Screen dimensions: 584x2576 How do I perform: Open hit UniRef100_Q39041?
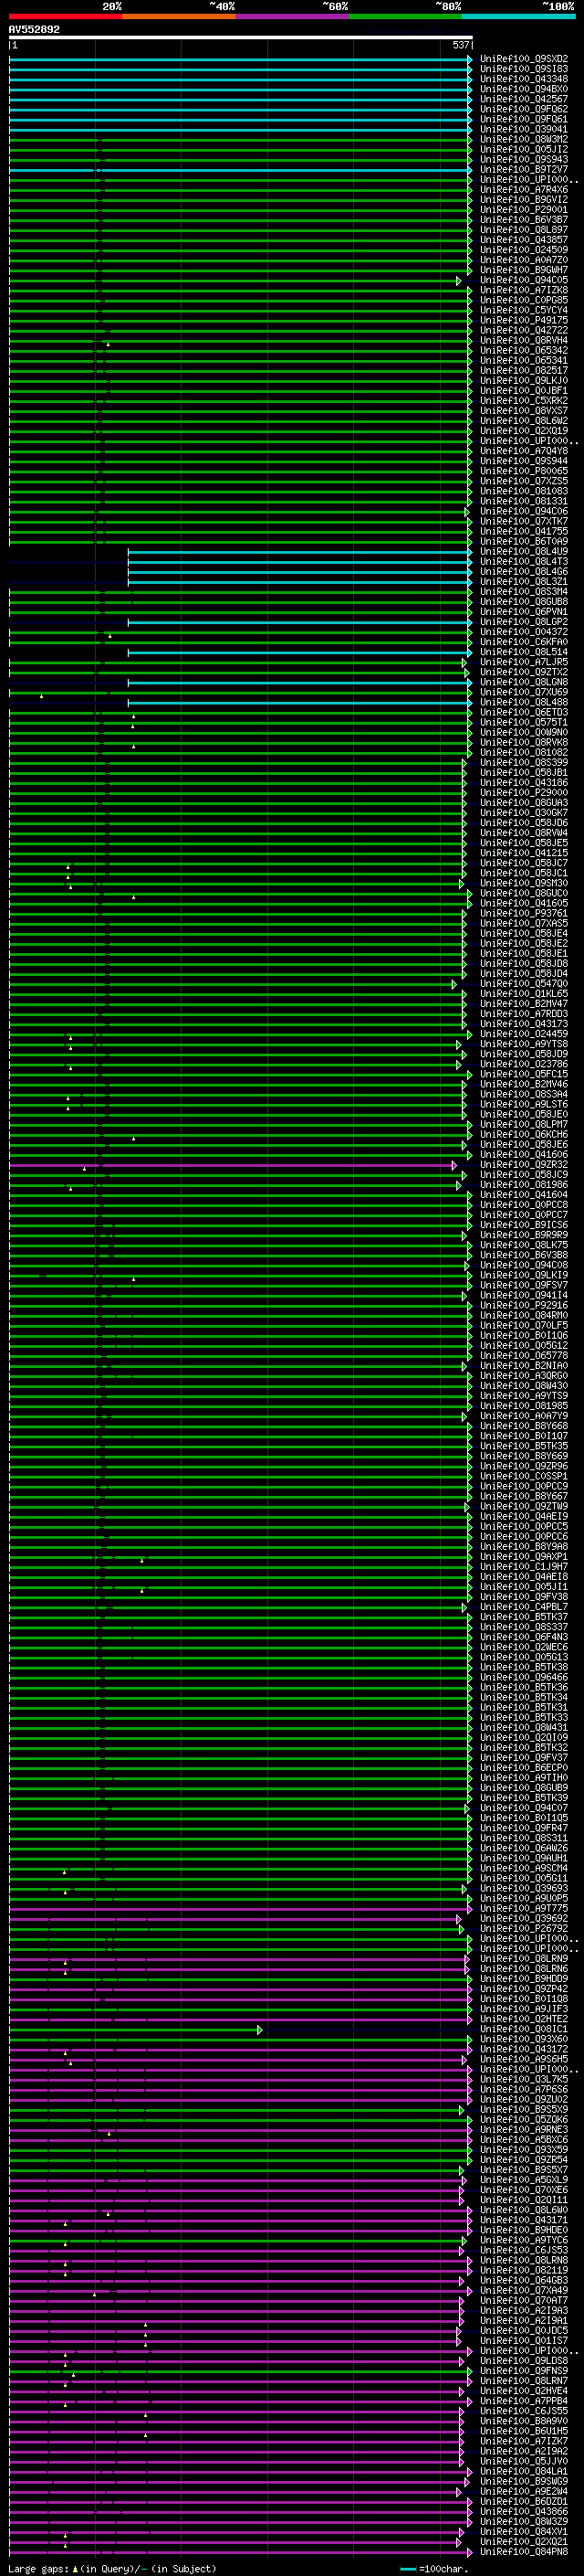click(x=524, y=129)
